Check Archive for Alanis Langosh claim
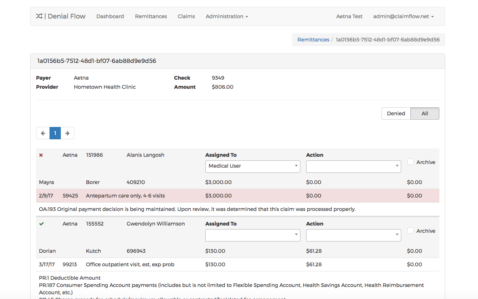The image size is (478, 299). click(410, 162)
